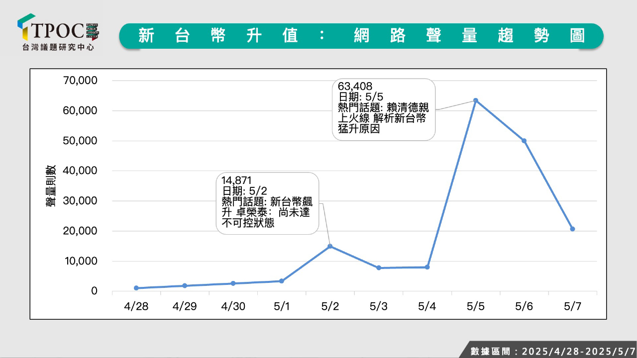Image resolution: width=637 pixels, height=358 pixels.
Task: Click the 5/6 data point marker
Action: 524,141
